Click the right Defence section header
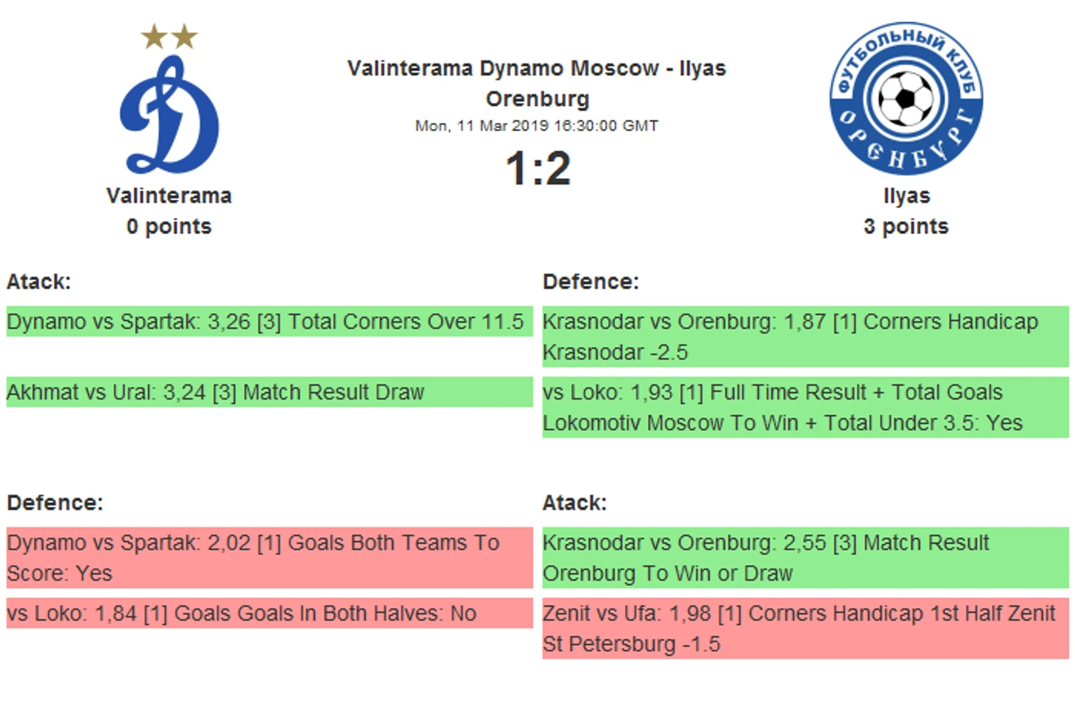 591,282
